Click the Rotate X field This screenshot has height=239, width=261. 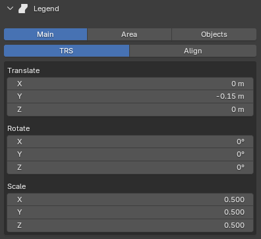tap(130, 142)
